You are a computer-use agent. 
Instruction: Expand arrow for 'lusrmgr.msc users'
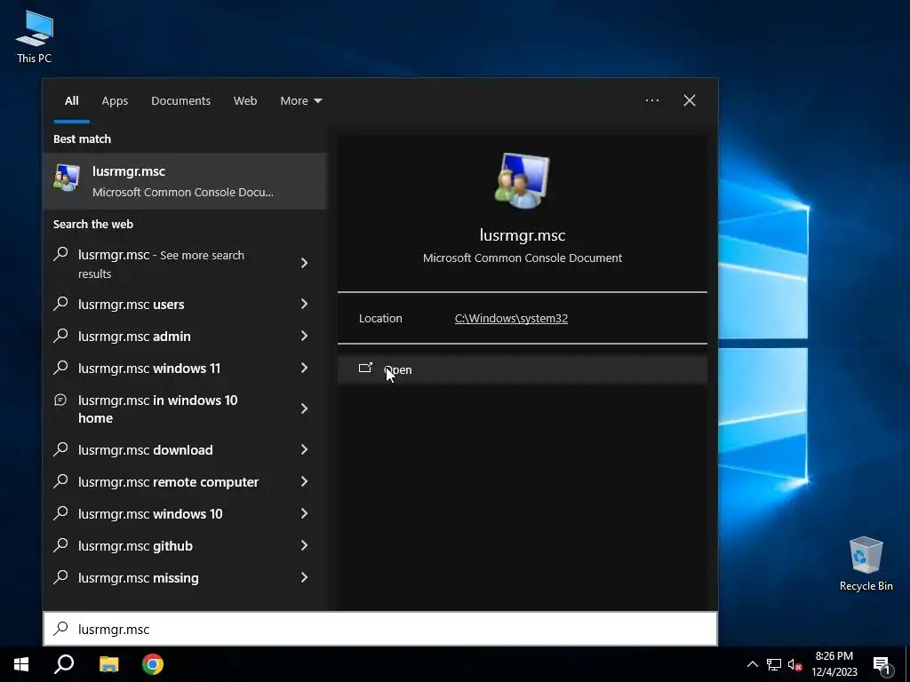[x=304, y=304]
